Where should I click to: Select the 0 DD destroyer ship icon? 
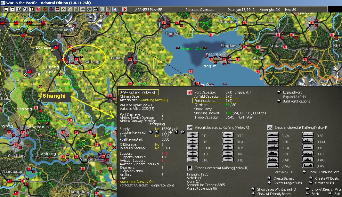(x=273, y=154)
